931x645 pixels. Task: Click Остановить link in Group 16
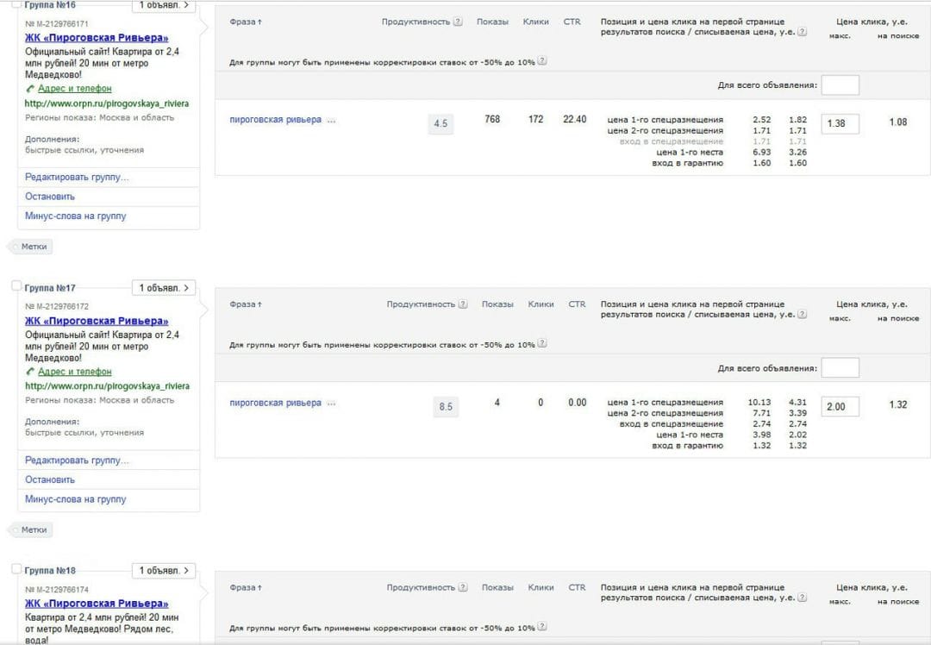50,197
